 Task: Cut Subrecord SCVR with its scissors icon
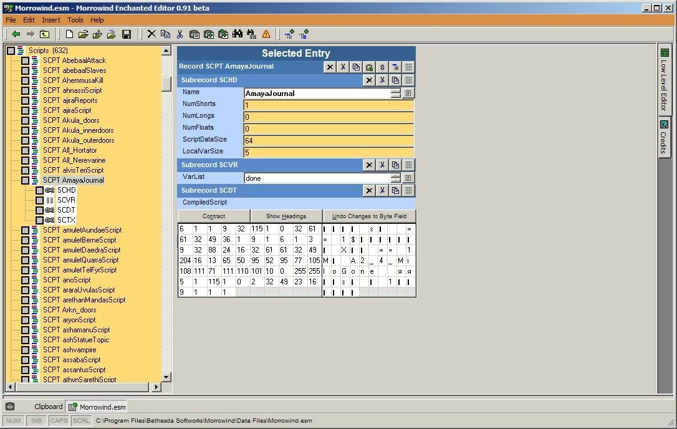click(x=382, y=165)
